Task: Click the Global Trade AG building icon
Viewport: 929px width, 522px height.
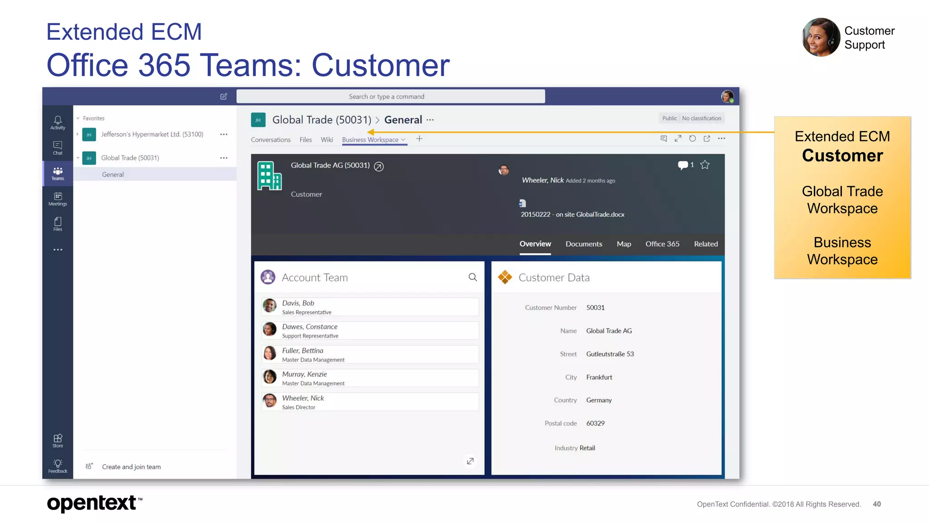Action: (x=269, y=176)
